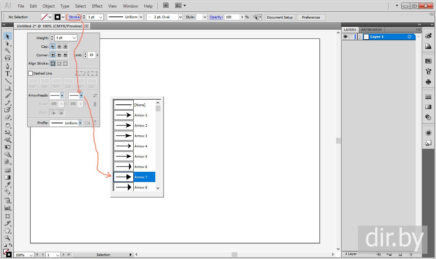Image resolution: width=436 pixels, height=259 pixels.
Task: Open the Symbols panel club icon
Action: [428, 82]
